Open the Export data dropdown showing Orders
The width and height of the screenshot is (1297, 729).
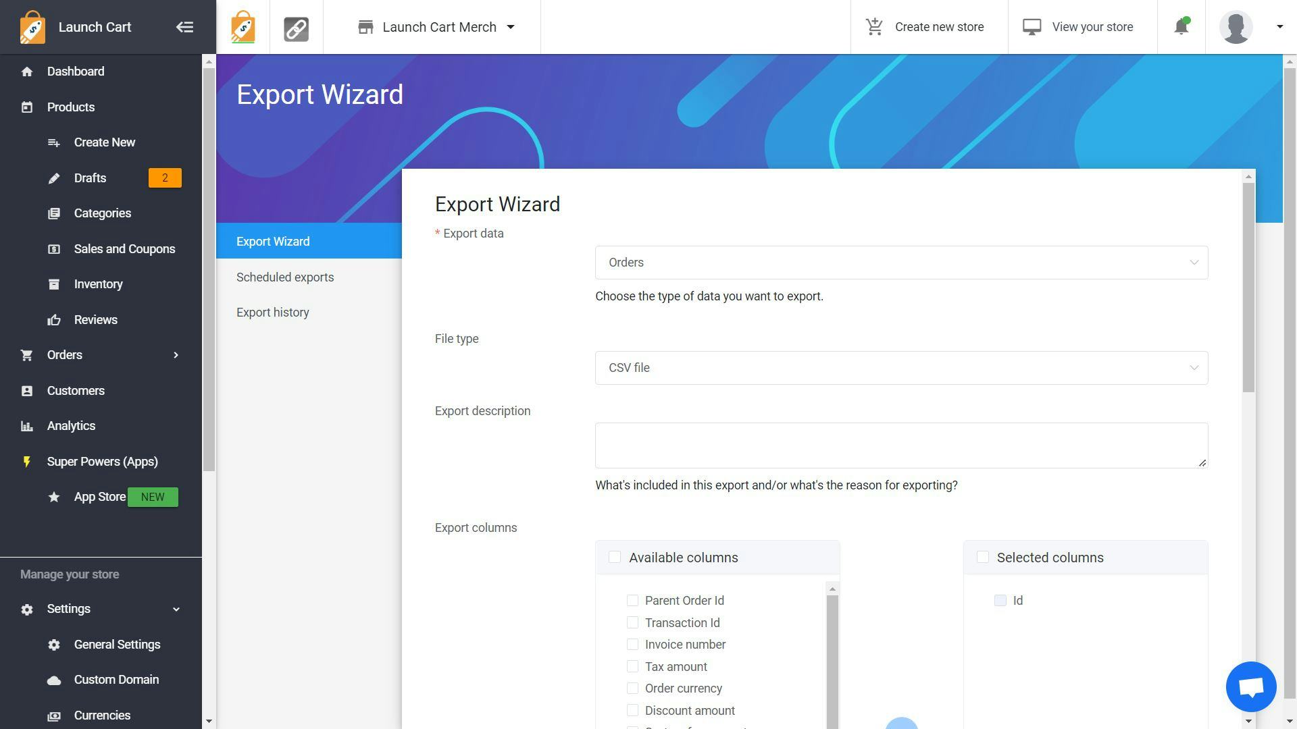[900, 263]
